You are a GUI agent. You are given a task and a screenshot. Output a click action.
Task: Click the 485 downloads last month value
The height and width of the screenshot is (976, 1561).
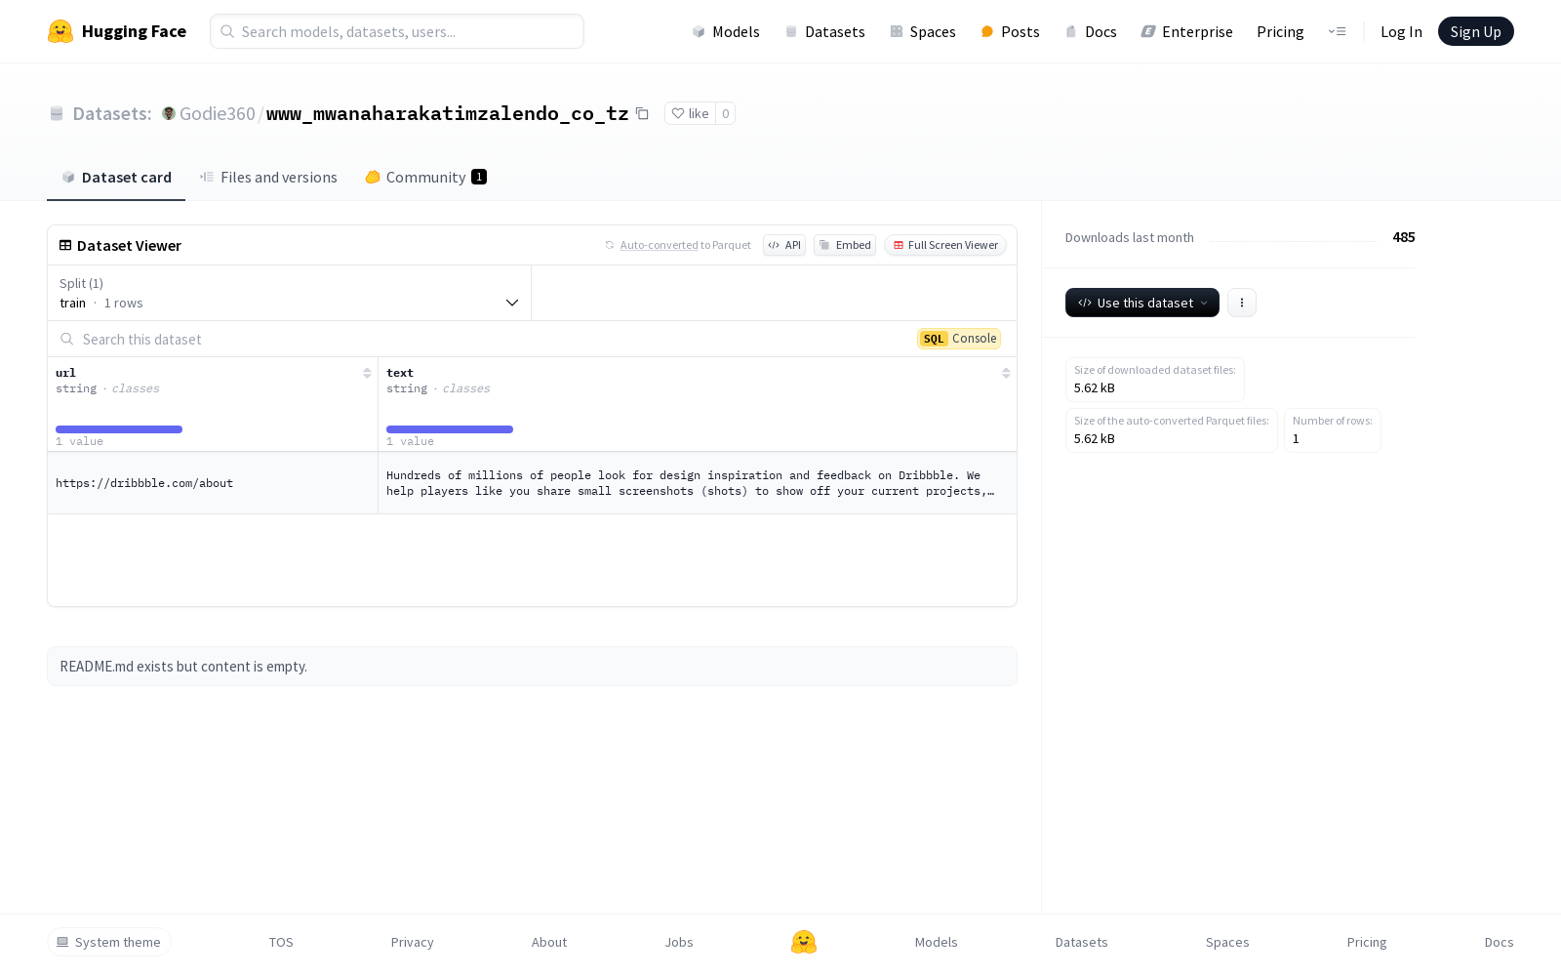[x=1404, y=237]
